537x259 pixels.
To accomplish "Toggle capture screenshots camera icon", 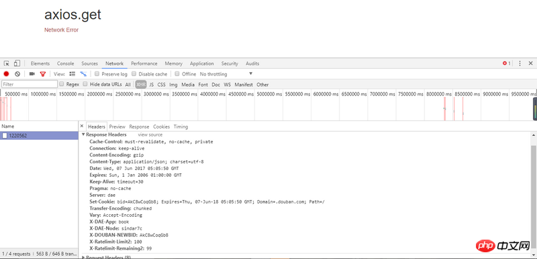I will (x=32, y=74).
